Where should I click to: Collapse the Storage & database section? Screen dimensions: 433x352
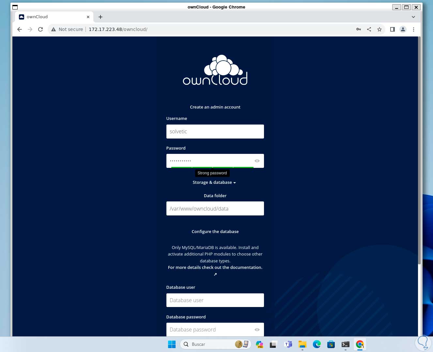coord(214,183)
